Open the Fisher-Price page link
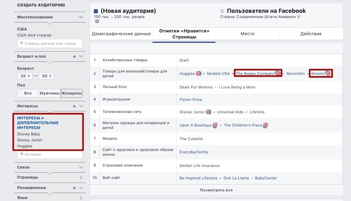The width and height of the screenshot is (351, 201). 191,100
